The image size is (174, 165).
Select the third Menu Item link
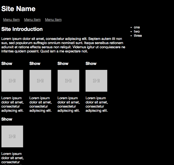point(53,20)
